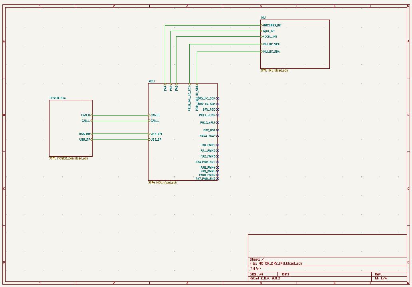Select the PB13_nSLP pin label
This screenshot has height=287, width=412.
pyautogui.click(x=208, y=136)
